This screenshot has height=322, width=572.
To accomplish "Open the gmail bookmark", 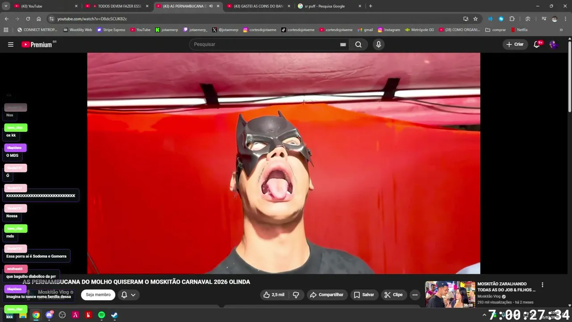I will 365,30.
